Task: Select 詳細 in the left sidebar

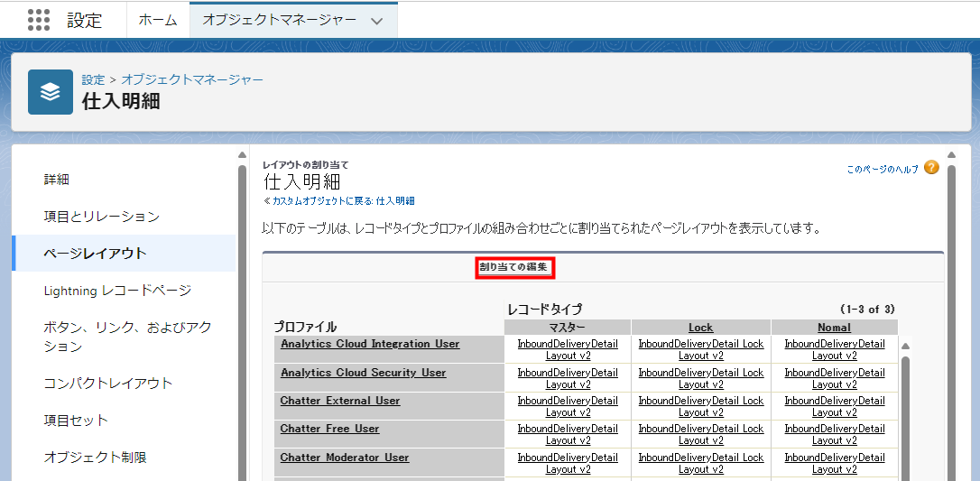Action: [56, 180]
